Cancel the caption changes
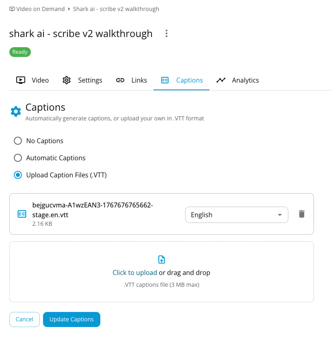This screenshot has width=331, height=338. 24,319
